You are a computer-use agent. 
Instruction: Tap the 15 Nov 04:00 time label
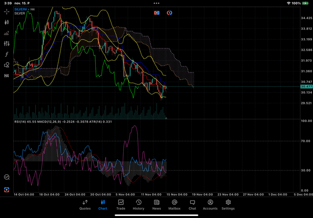click(177, 194)
